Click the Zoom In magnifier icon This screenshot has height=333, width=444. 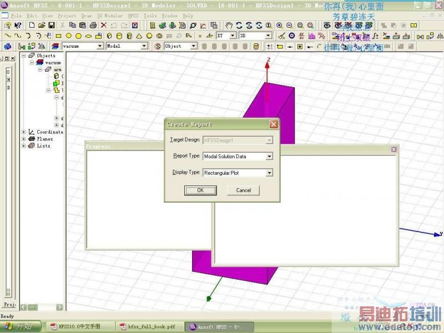(x=280, y=26)
